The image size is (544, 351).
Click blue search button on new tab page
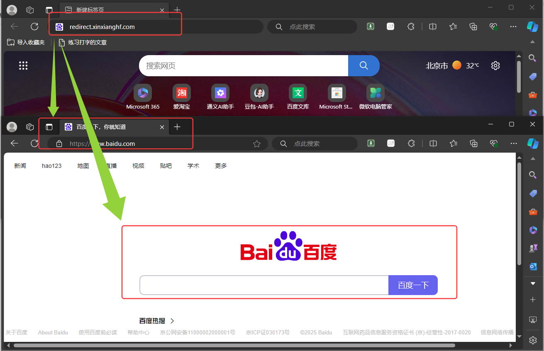[x=364, y=65]
